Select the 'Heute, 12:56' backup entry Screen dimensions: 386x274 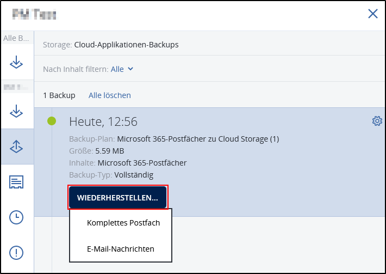[x=103, y=121]
